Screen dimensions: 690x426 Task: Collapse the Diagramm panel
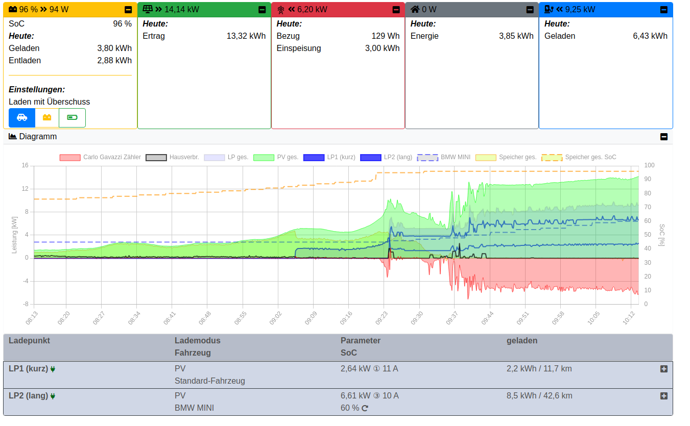coord(663,137)
